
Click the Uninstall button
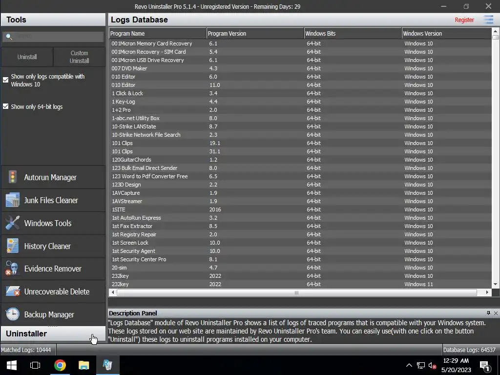coord(27,57)
